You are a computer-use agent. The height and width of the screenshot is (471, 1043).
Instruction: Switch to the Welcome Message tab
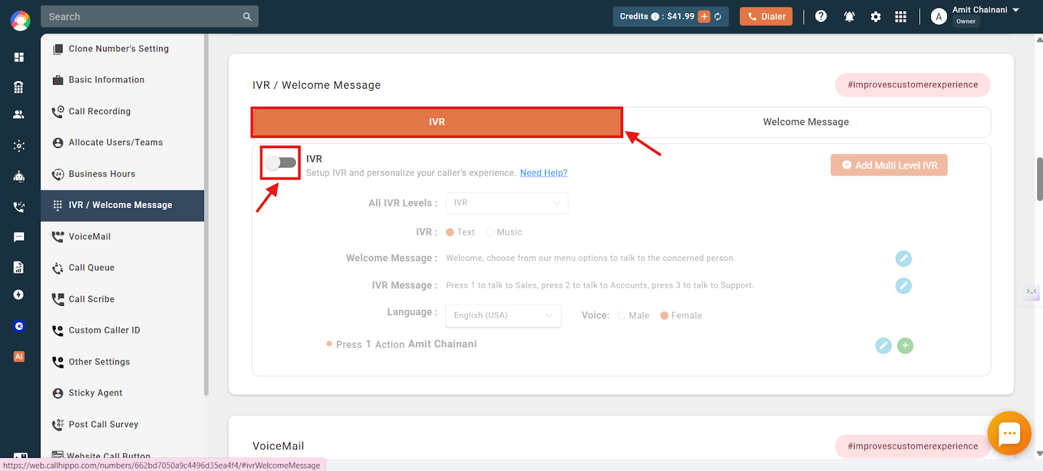(806, 122)
